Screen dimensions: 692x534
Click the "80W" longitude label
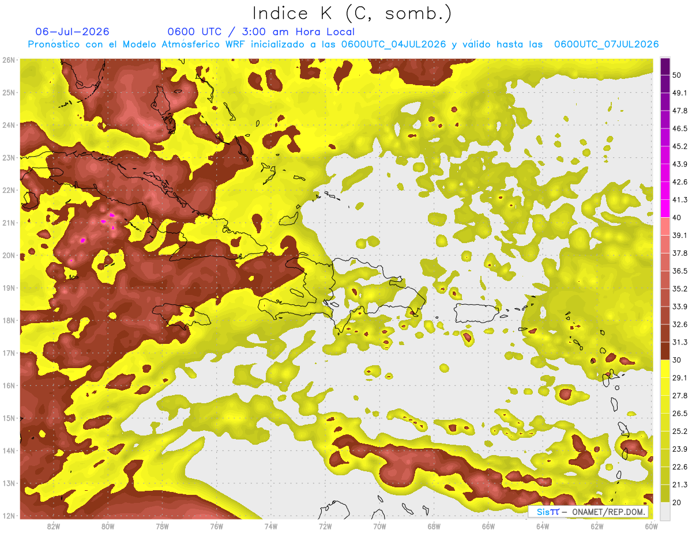(108, 527)
